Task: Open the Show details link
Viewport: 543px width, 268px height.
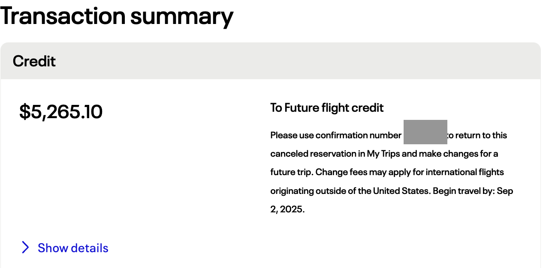Action: [x=73, y=248]
